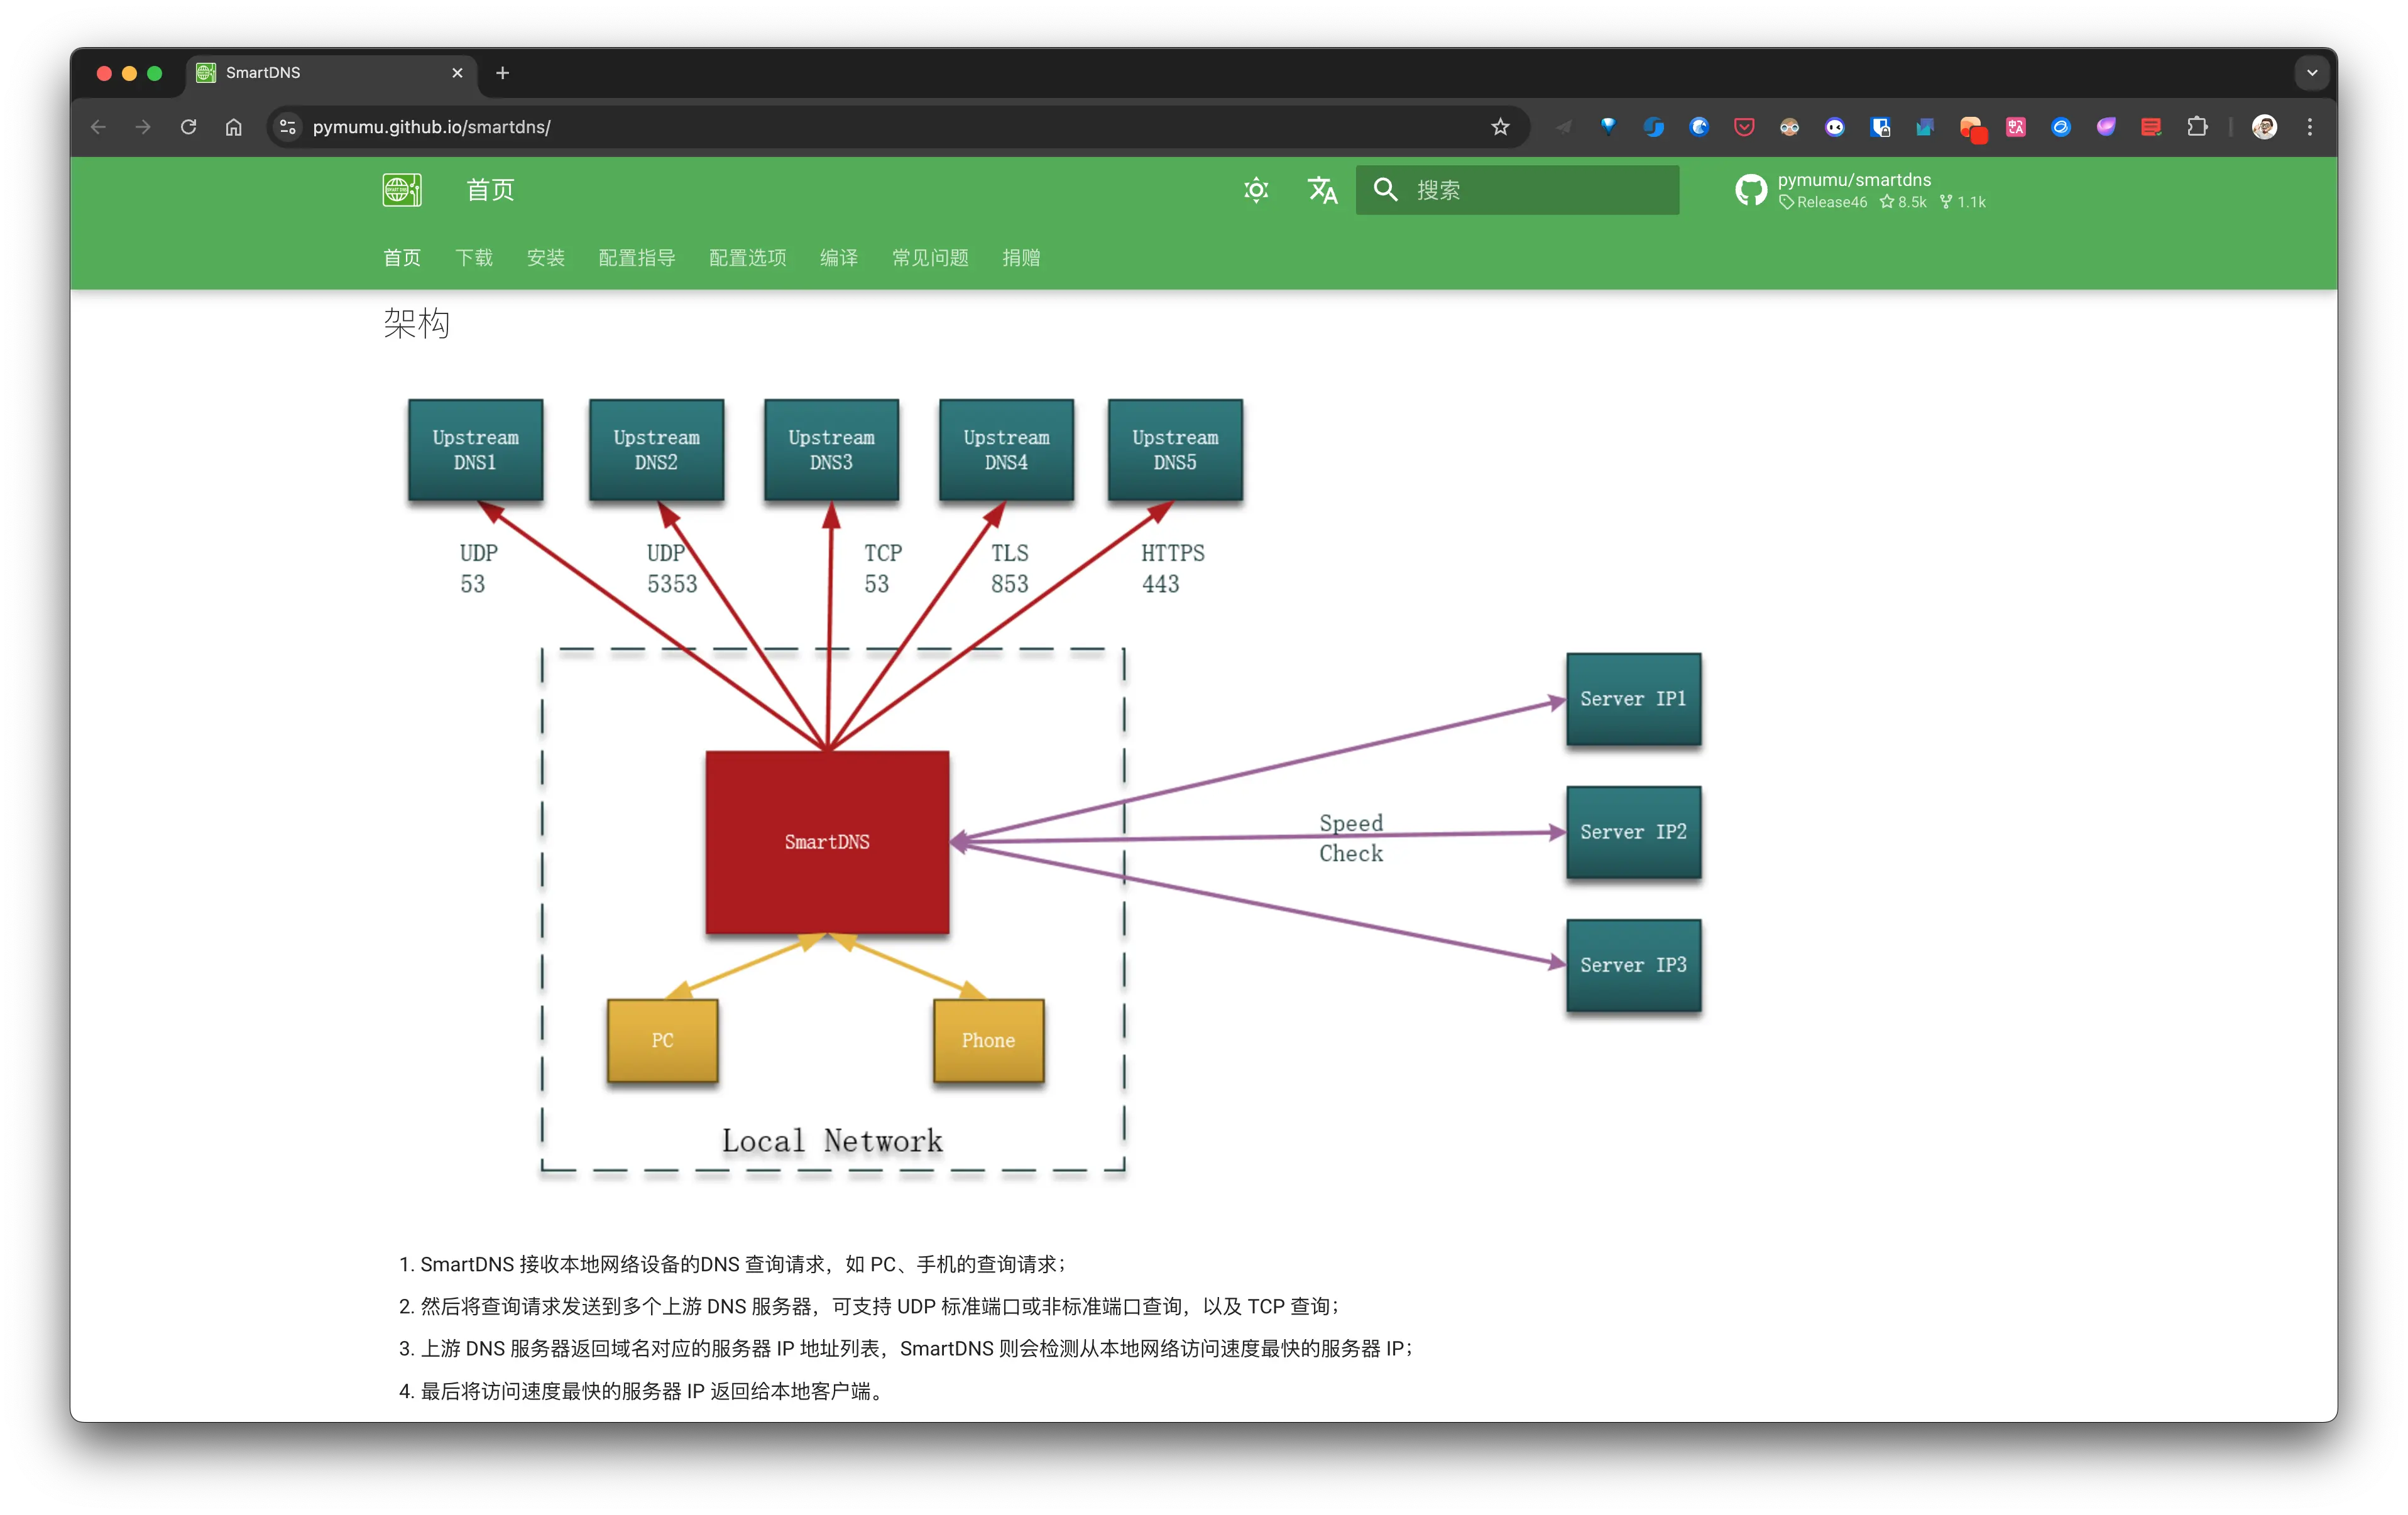Go to the 常见问题 page
Screen dimensions: 2408x1515
tap(930, 258)
